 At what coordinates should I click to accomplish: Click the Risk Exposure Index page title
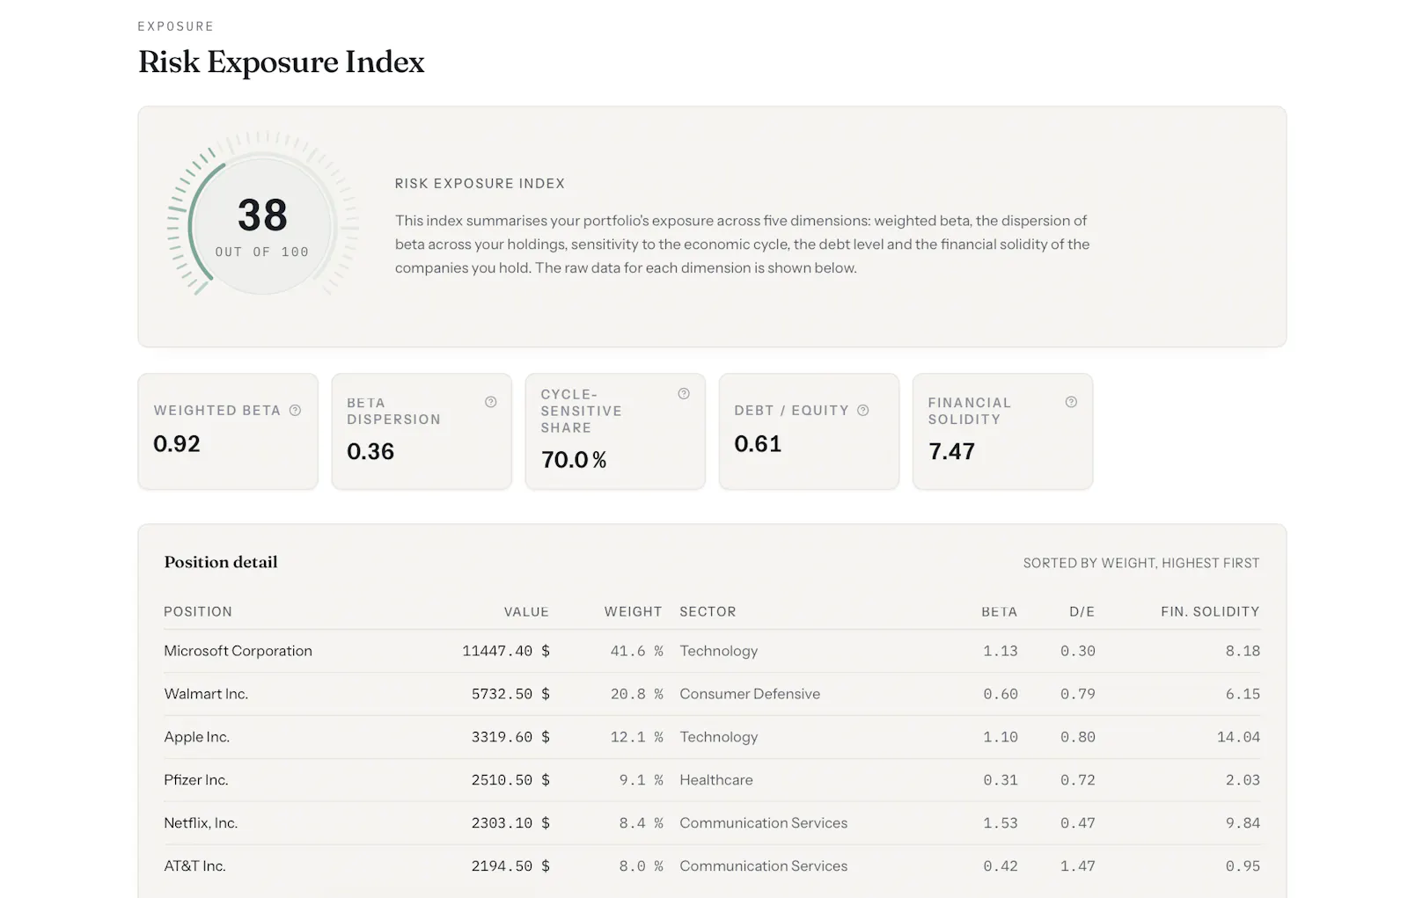tap(282, 62)
